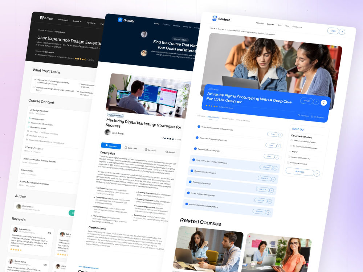Click arrow icon in Advanced Plugins and Integrations row
The height and width of the screenshot is (272, 363).
[268, 212]
